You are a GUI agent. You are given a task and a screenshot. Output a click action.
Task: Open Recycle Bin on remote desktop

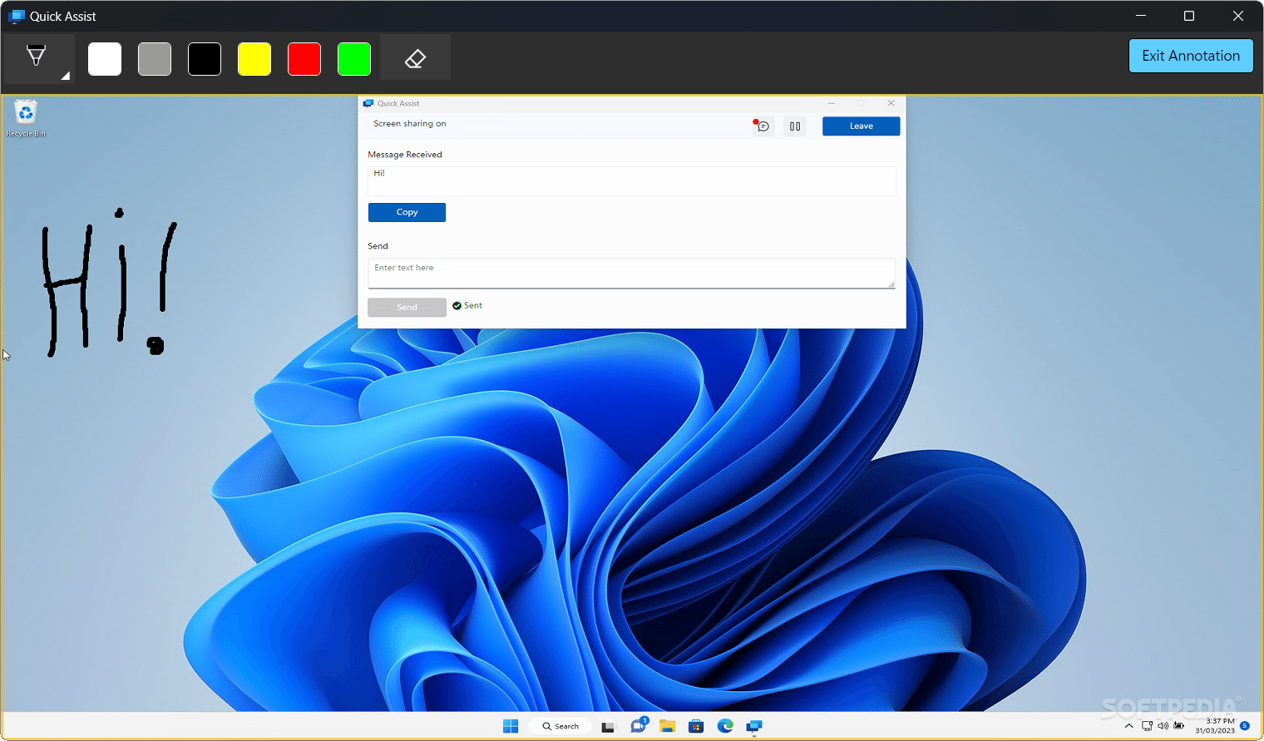(x=26, y=118)
